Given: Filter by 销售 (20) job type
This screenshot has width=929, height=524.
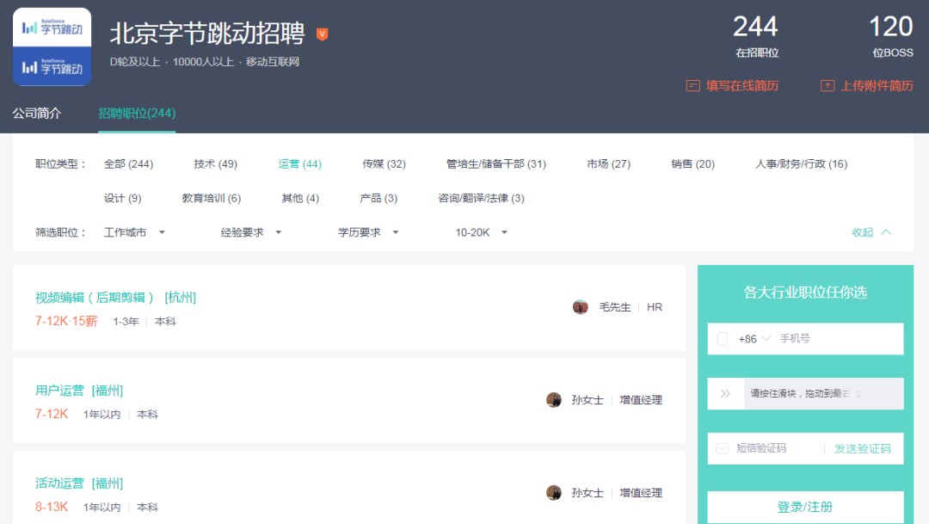Looking at the screenshot, I should pyautogui.click(x=692, y=164).
